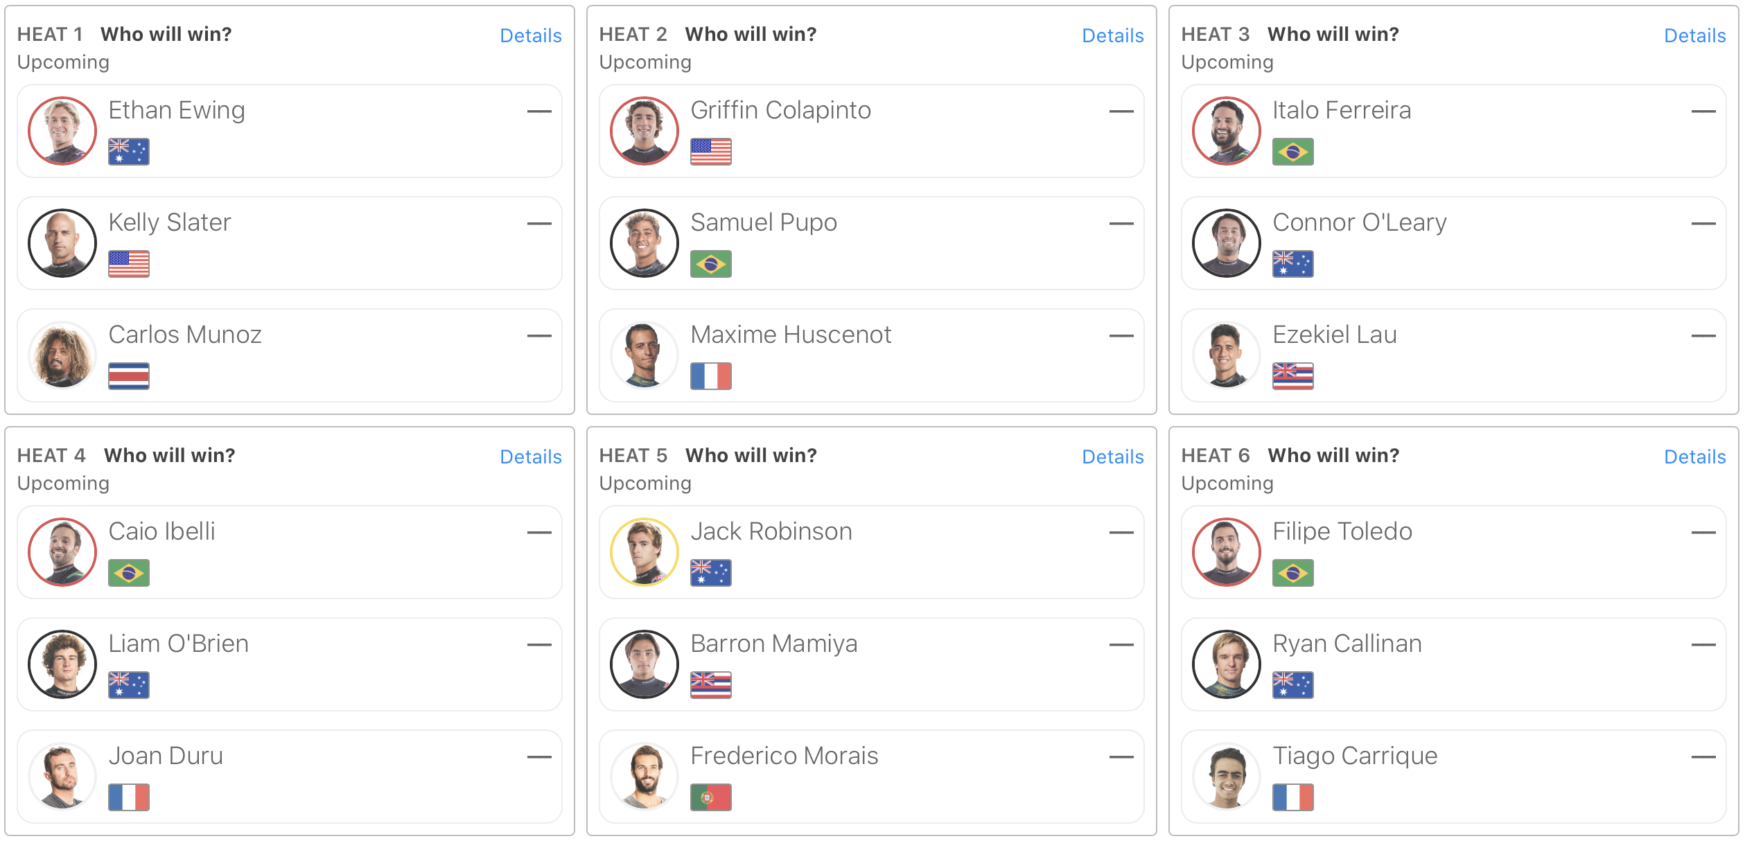
Task: Select Ryan Callinan in Heat 6
Action: coord(1454,664)
